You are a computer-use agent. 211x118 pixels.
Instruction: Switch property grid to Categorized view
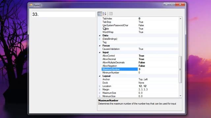(x=100, y=14)
